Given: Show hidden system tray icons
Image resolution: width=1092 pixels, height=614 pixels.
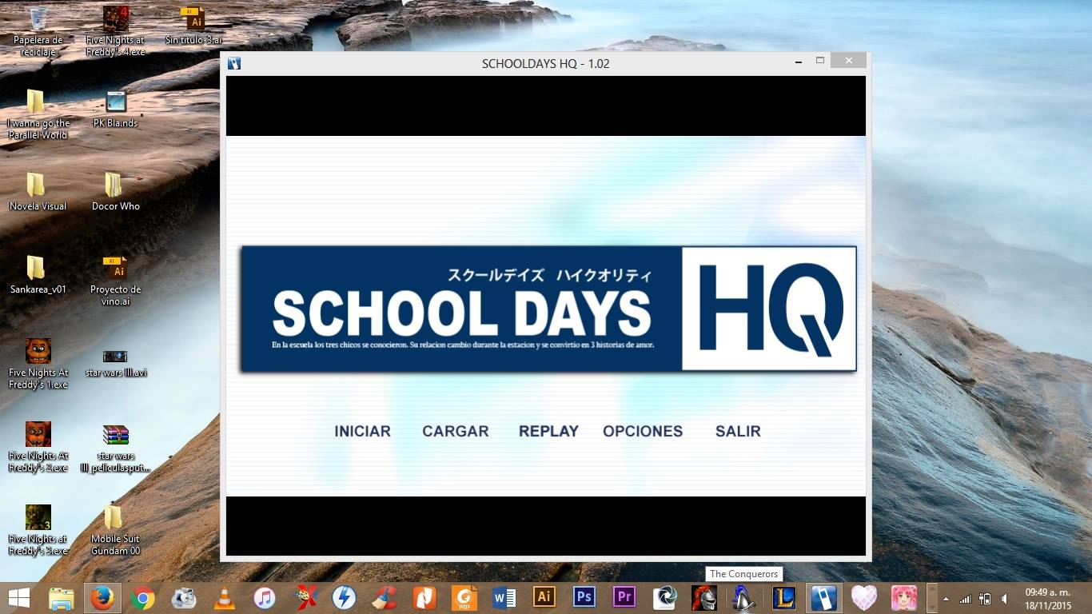Looking at the screenshot, I should (947, 599).
